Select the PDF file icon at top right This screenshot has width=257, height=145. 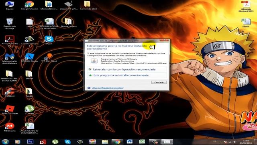pos(246,6)
